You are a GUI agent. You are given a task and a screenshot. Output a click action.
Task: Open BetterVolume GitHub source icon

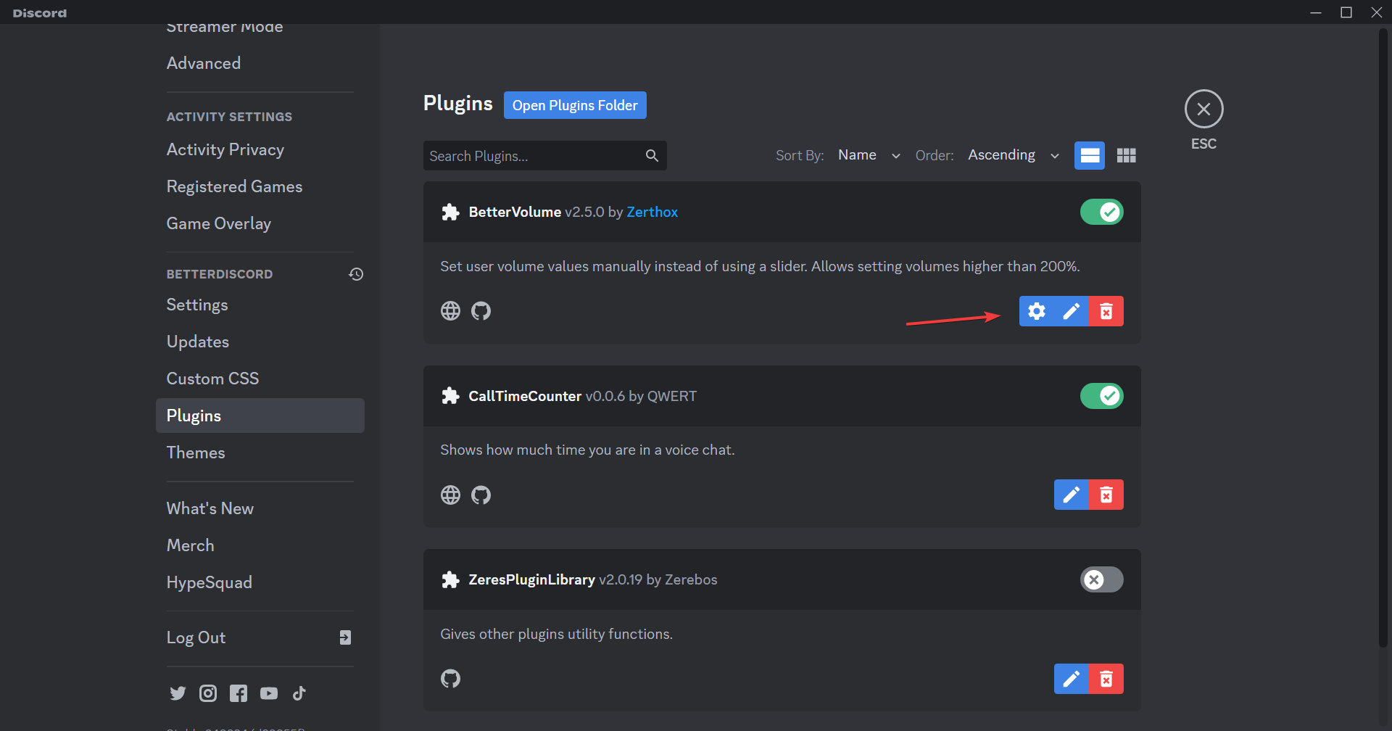[481, 311]
